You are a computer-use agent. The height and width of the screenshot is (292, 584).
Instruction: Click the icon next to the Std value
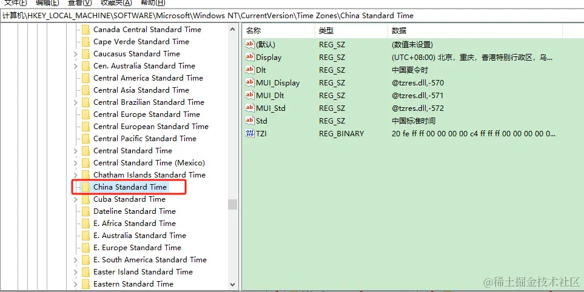[249, 121]
